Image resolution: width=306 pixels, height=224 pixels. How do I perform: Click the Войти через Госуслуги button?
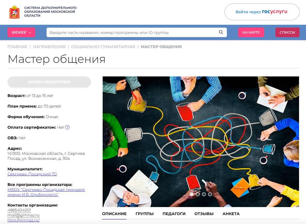(262, 12)
